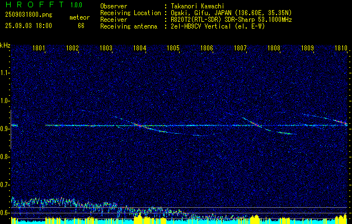Click the meteor count value 66
The image size is (352, 224).
[81, 26]
